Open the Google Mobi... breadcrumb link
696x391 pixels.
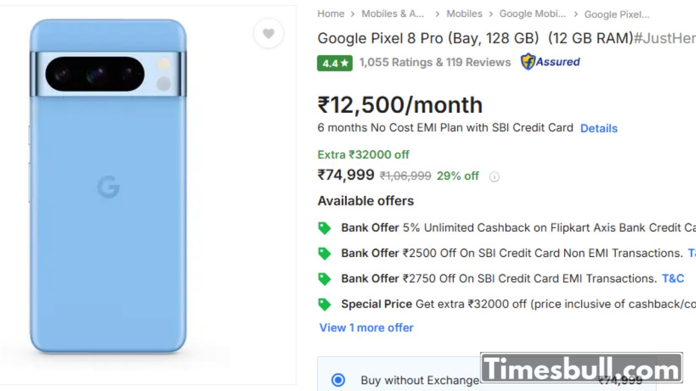pos(532,14)
